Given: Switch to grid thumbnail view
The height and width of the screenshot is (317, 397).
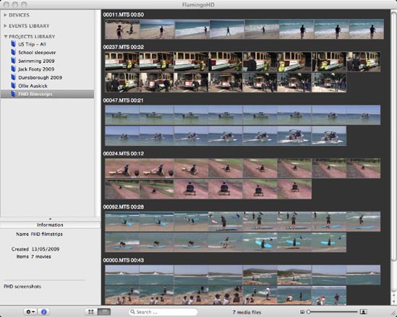Looking at the screenshot, I should 91,312.
